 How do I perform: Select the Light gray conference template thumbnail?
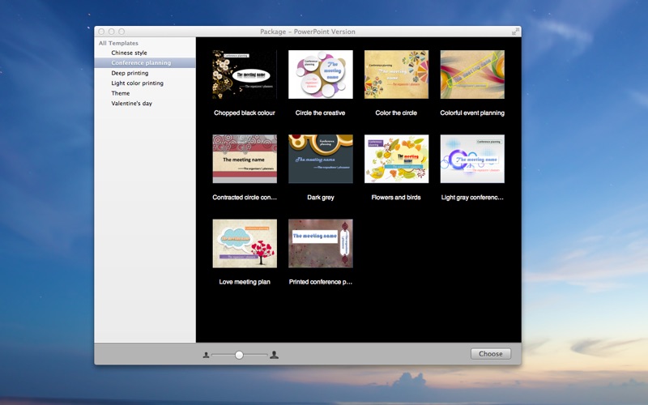[x=472, y=159]
